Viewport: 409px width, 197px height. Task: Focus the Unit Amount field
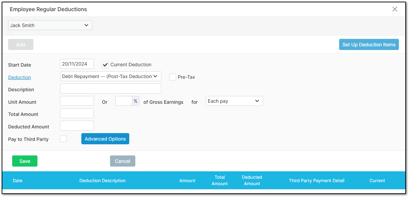77,101
